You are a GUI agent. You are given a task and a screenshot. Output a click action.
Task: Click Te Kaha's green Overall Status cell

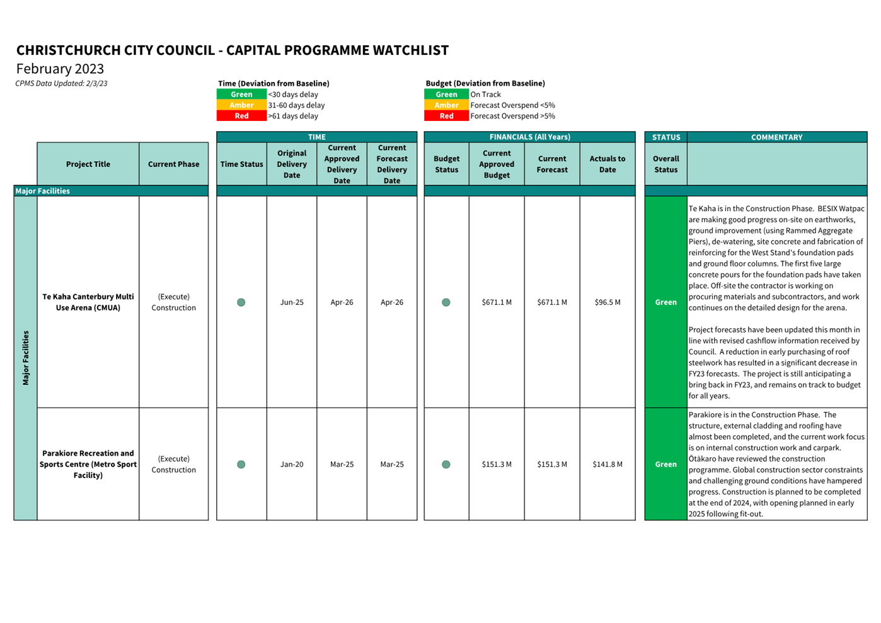tap(665, 302)
